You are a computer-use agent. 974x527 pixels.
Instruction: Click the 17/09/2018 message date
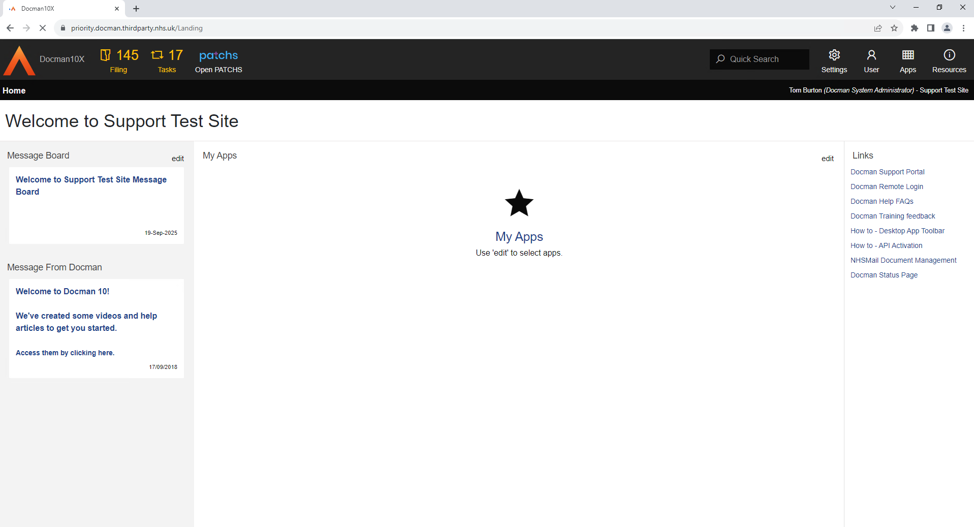pos(163,367)
